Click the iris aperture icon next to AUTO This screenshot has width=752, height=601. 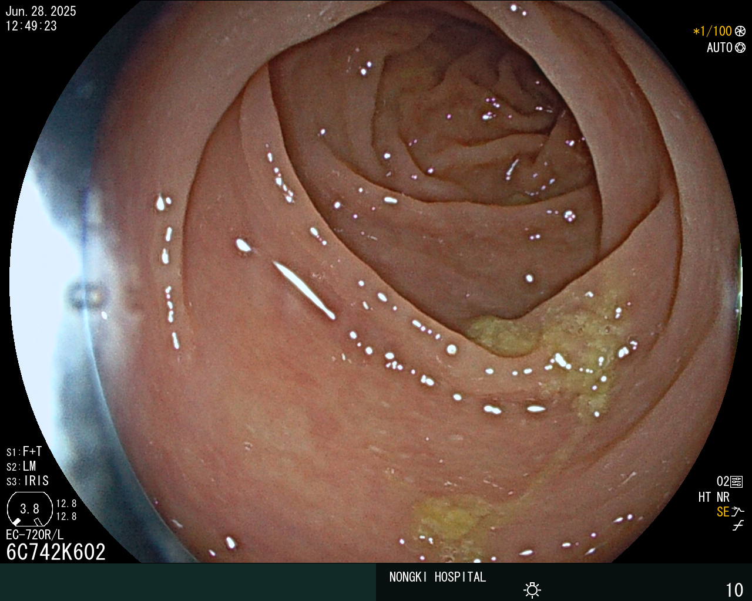point(740,48)
